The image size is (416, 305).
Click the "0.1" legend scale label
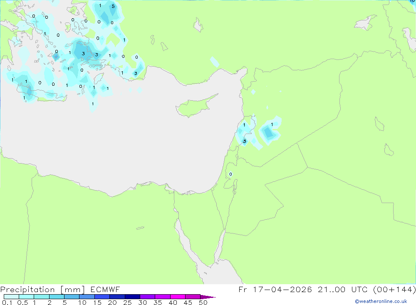pyautogui.click(x=7, y=303)
